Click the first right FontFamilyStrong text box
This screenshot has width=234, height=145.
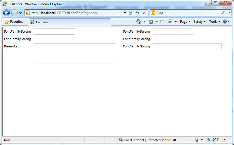click(x=174, y=32)
